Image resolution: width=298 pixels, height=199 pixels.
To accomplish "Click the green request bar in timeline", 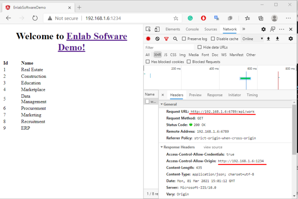I will click(245, 78).
